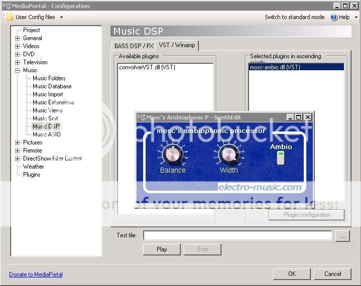Select convolverVST.dll (VST) in Available plugins
Viewport: 361px width, 286px height.
click(147, 67)
